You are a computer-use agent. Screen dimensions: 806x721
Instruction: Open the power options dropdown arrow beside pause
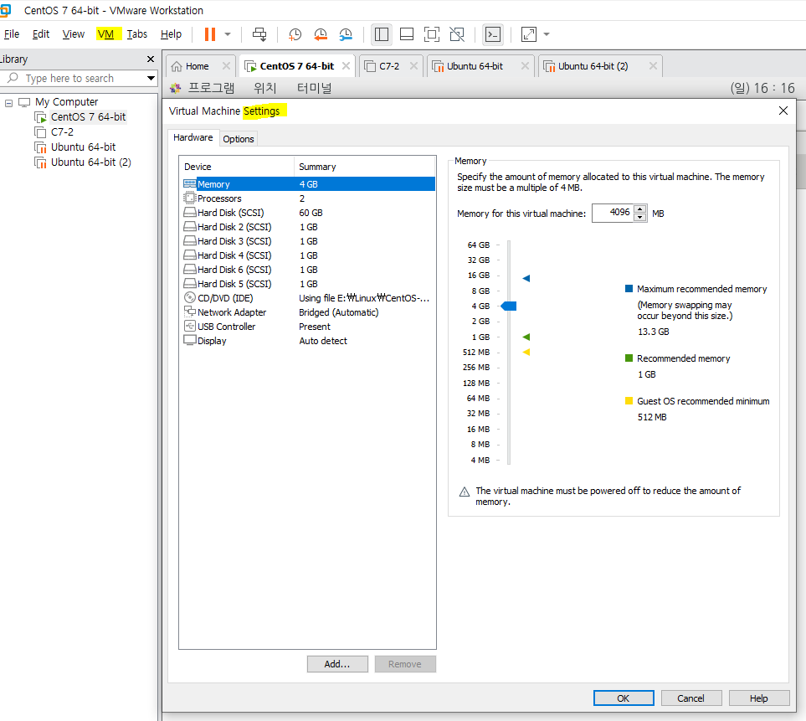click(228, 34)
